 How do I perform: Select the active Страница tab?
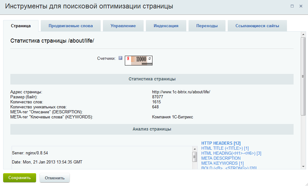click(x=21, y=26)
